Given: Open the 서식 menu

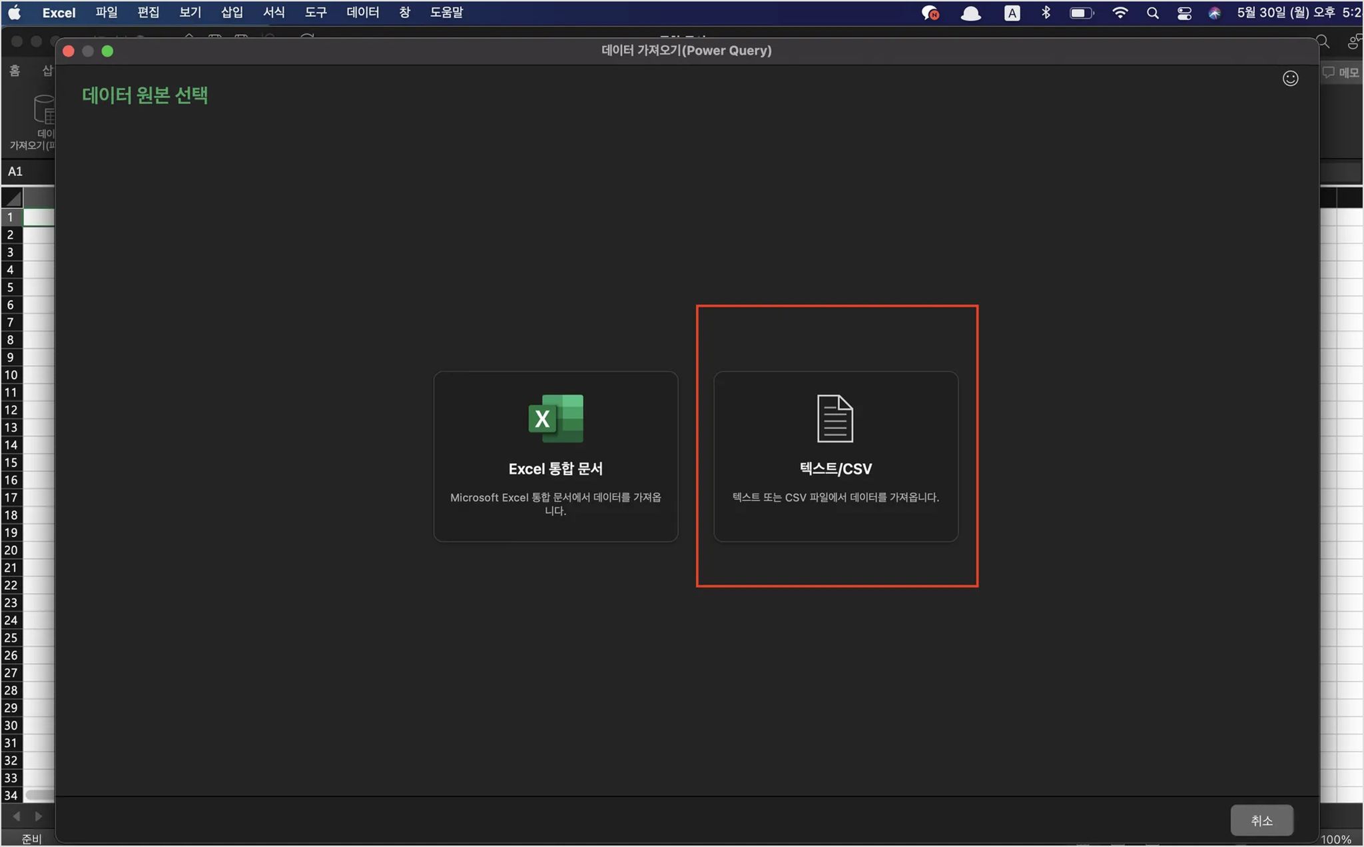Looking at the screenshot, I should (x=274, y=13).
